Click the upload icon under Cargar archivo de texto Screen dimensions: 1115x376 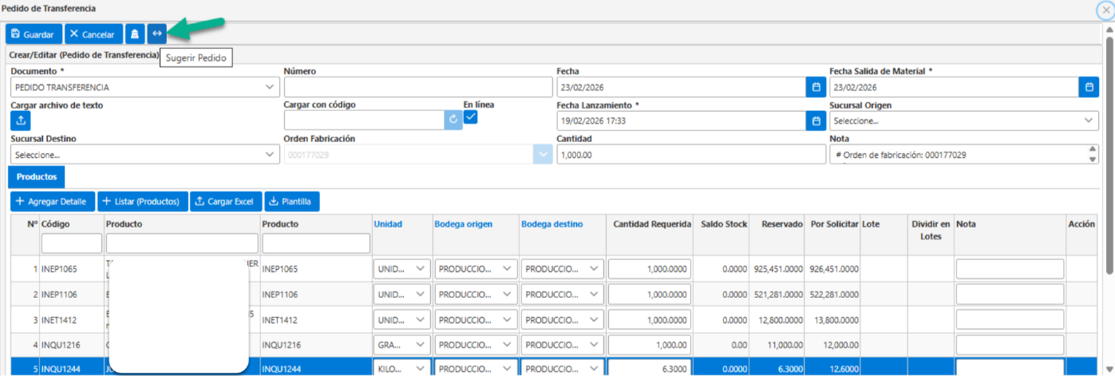(x=21, y=121)
